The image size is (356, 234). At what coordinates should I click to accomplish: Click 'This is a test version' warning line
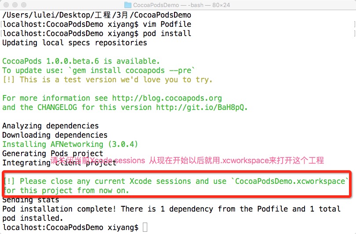107,80
